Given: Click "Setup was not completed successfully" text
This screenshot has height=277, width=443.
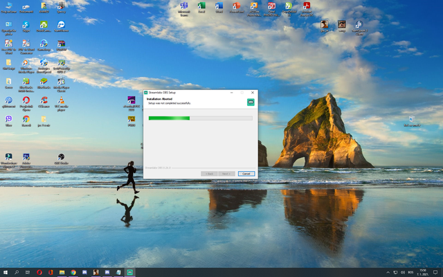Looking at the screenshot, I should 170,103.
